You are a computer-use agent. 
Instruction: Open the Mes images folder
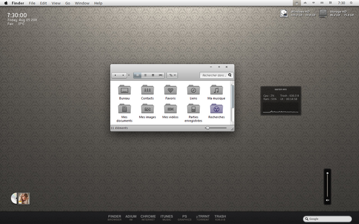click(x=148, y=109)
